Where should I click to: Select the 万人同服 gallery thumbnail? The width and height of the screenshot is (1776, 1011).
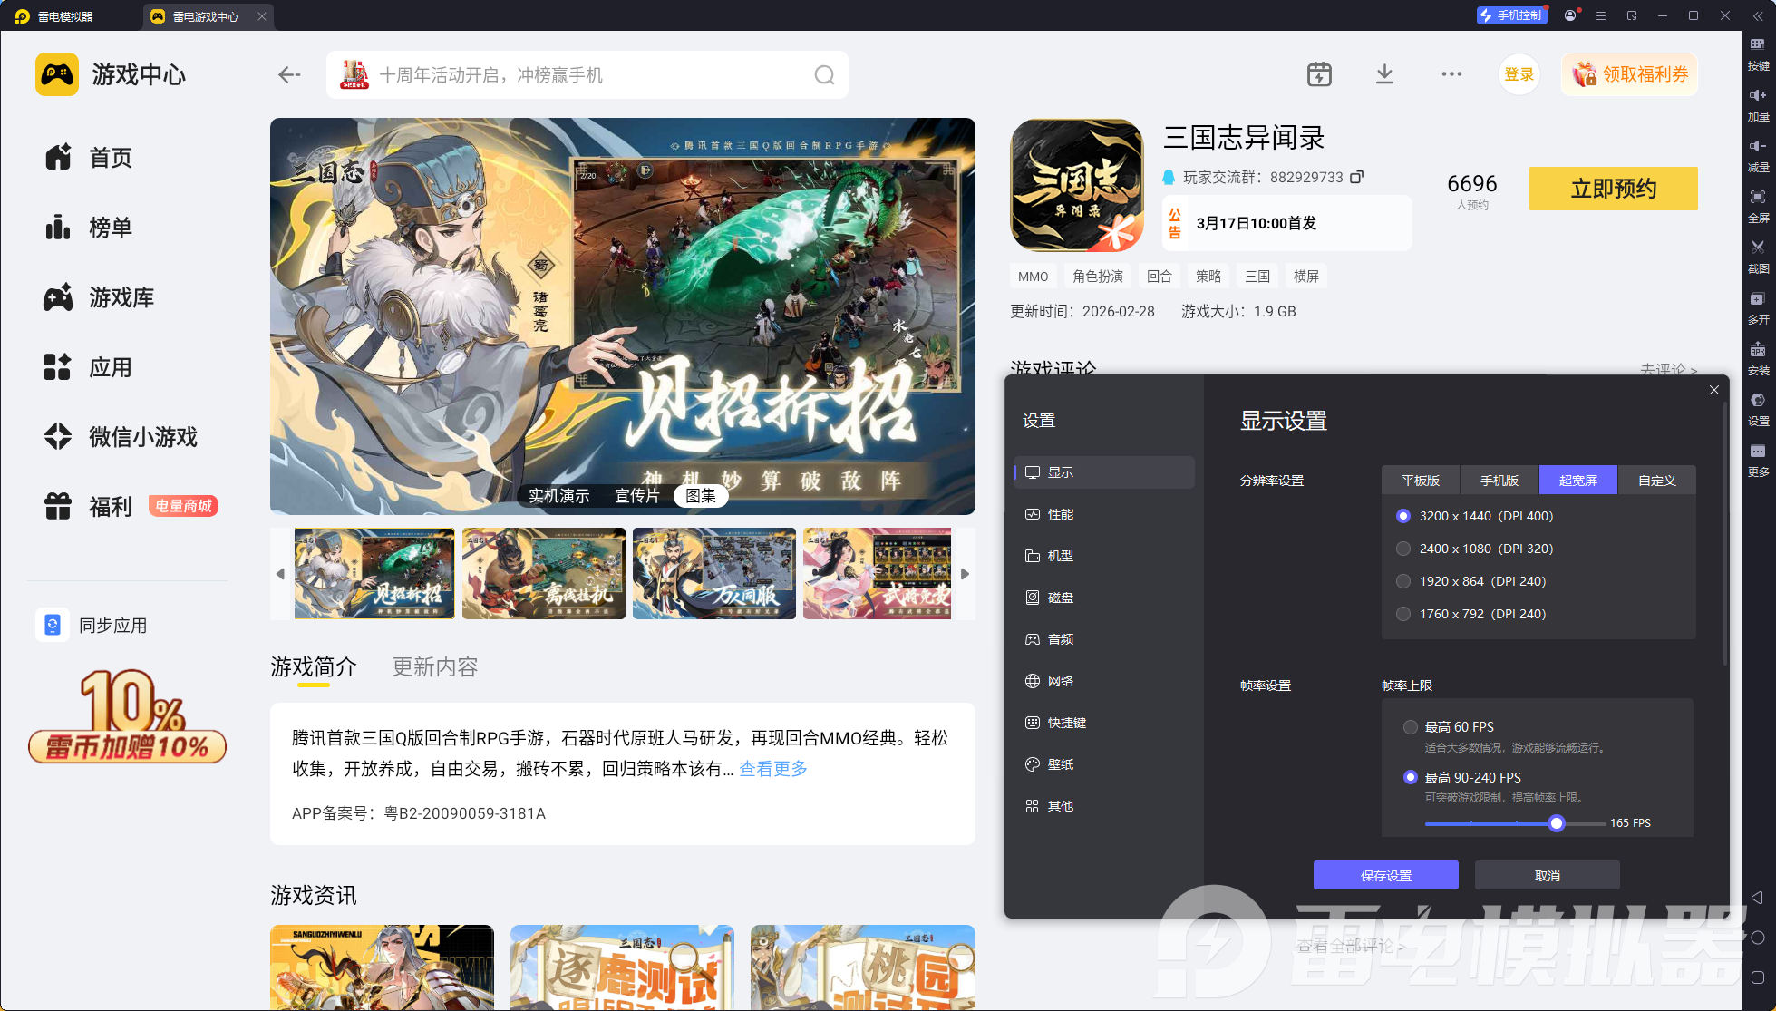click(x=713, y=574)
